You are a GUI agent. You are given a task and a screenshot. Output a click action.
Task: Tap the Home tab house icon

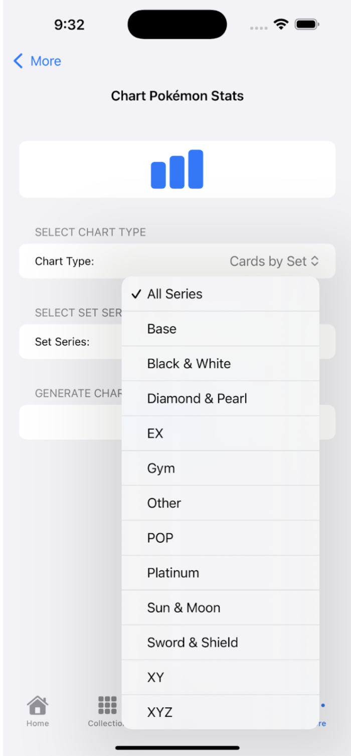click(38, 705)
